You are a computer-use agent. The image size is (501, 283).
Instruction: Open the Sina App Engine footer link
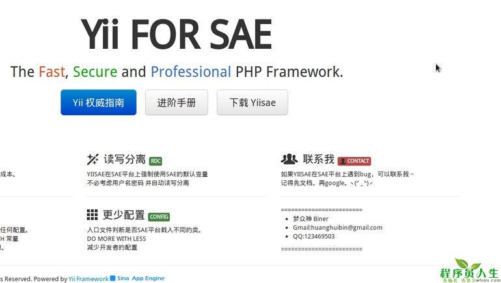click(x=141, y=278)
